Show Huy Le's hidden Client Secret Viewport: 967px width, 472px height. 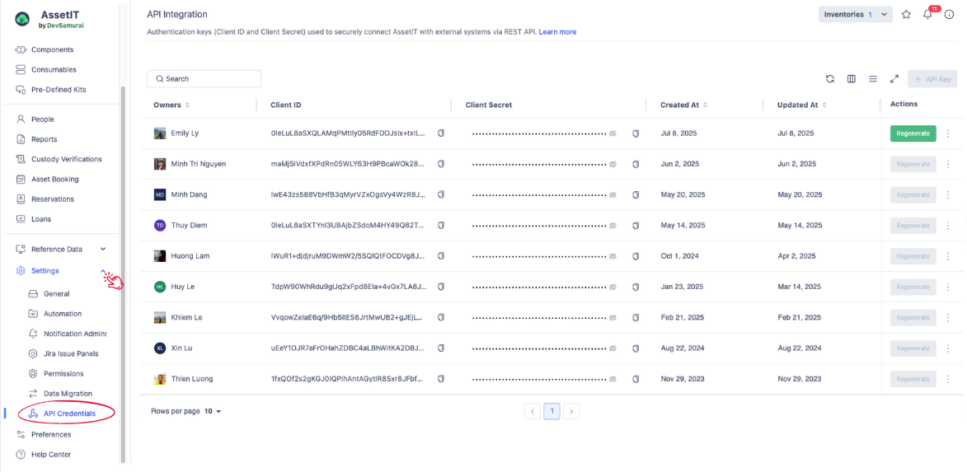click(613, 287)
